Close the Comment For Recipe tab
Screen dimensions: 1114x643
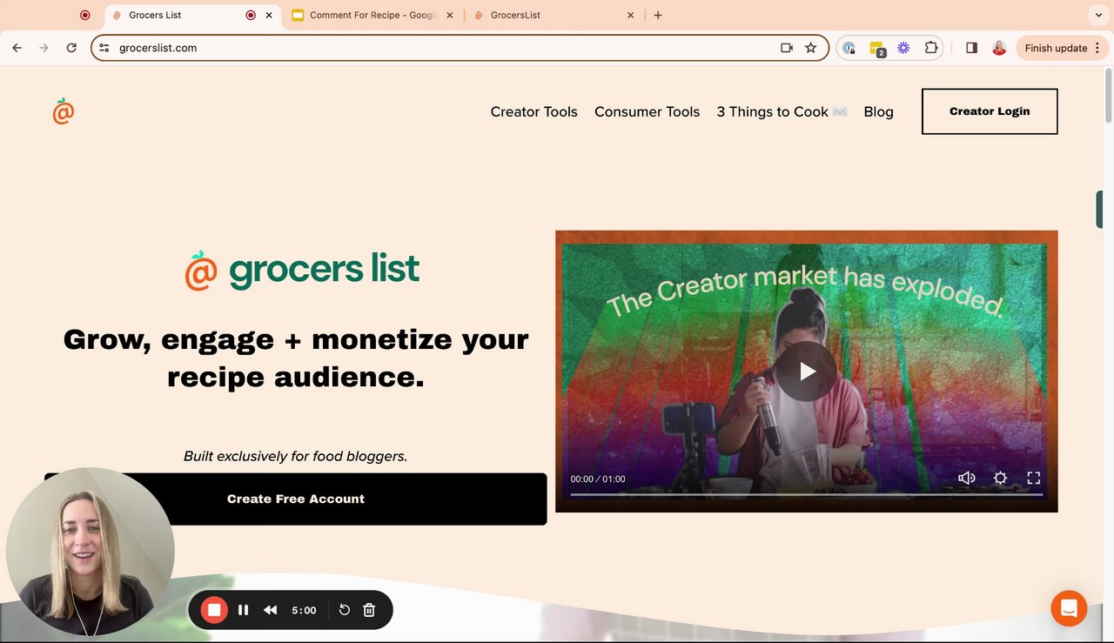coord(450,15)
